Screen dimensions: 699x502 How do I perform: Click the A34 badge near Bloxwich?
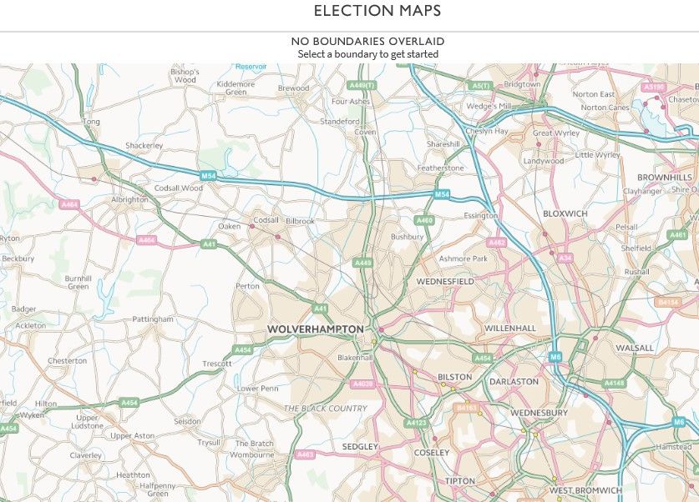click(x=565, y=258)
